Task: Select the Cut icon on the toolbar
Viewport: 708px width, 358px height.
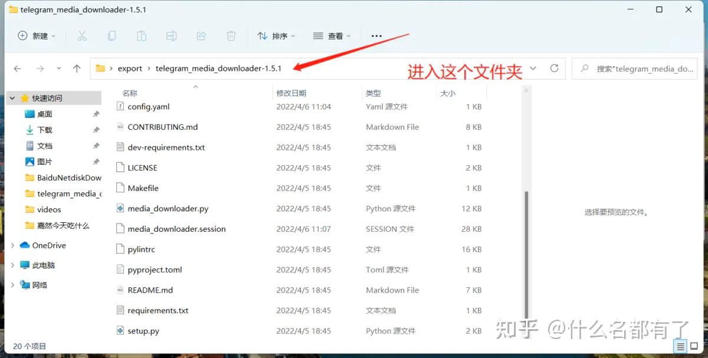Action: click(82, 35)
